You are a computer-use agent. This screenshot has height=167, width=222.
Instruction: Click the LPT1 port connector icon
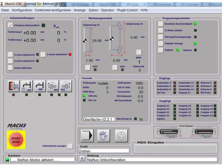[x=169, y=132]
